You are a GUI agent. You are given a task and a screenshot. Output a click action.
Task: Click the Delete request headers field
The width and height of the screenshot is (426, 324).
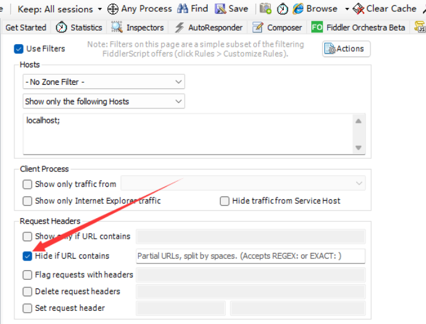[x=251, y=292]
